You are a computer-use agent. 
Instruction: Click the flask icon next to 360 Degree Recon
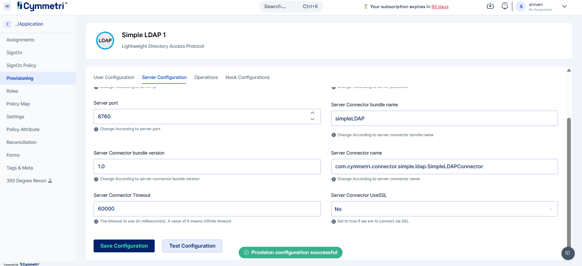pyautogui.click(x=50, y=181)
